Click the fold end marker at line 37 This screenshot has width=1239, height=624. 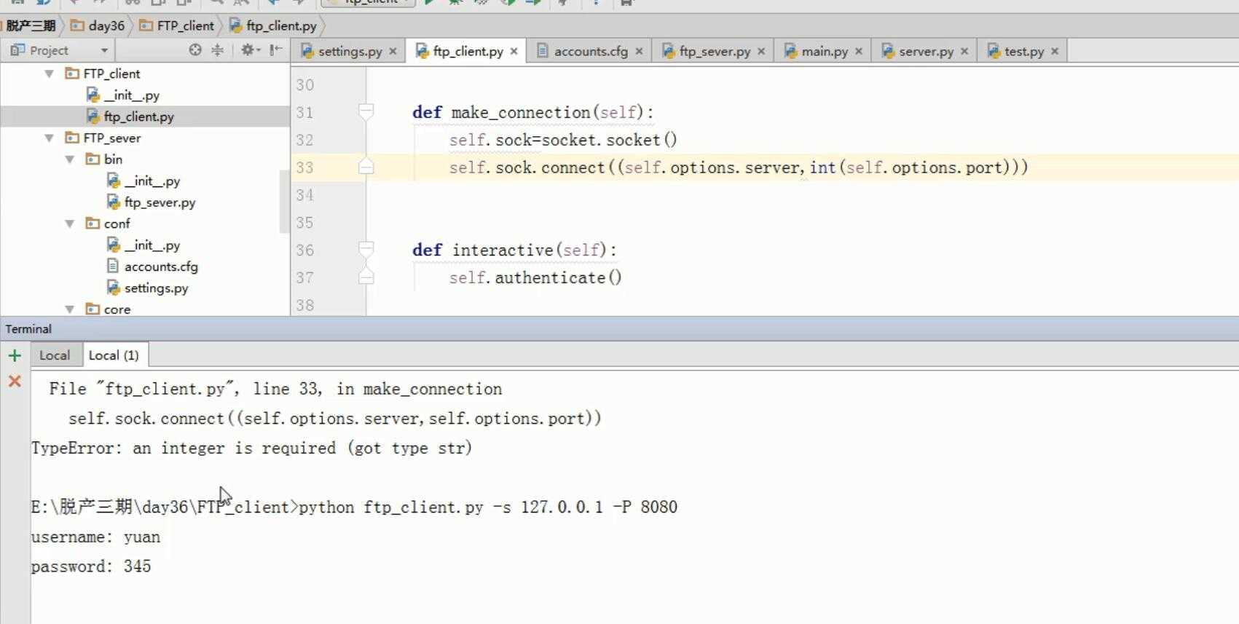[x=366, y=277]
